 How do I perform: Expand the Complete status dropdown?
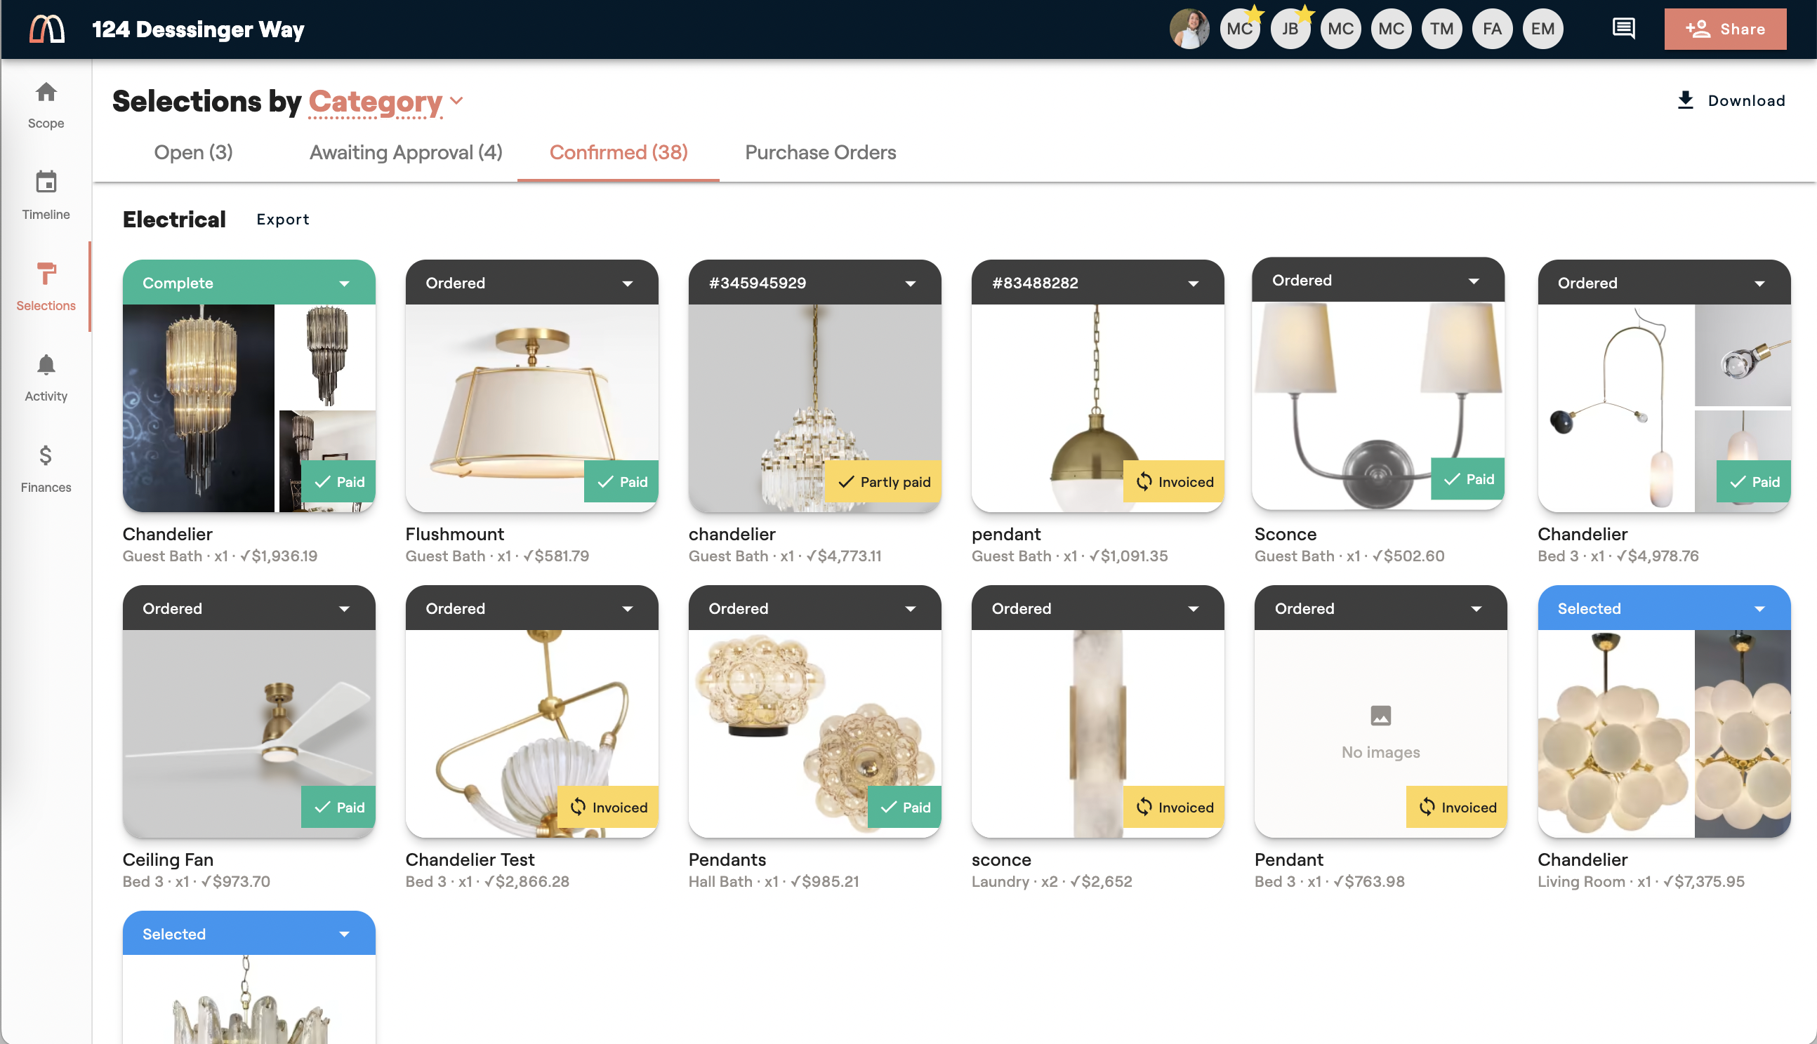(x=344, y=283)
